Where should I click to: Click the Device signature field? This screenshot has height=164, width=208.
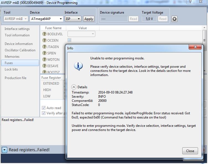coord(114,19)
